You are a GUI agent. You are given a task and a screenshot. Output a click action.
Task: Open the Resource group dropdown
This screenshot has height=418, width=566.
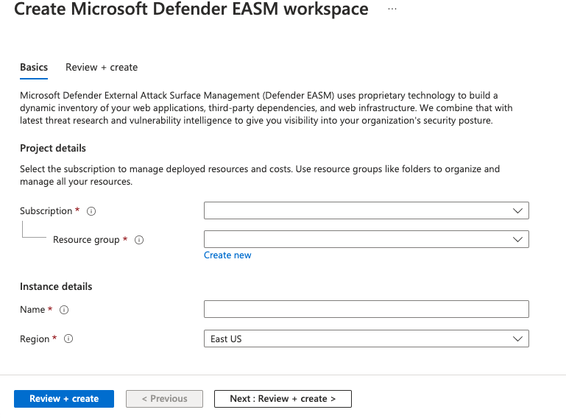[x=366, y=239]
